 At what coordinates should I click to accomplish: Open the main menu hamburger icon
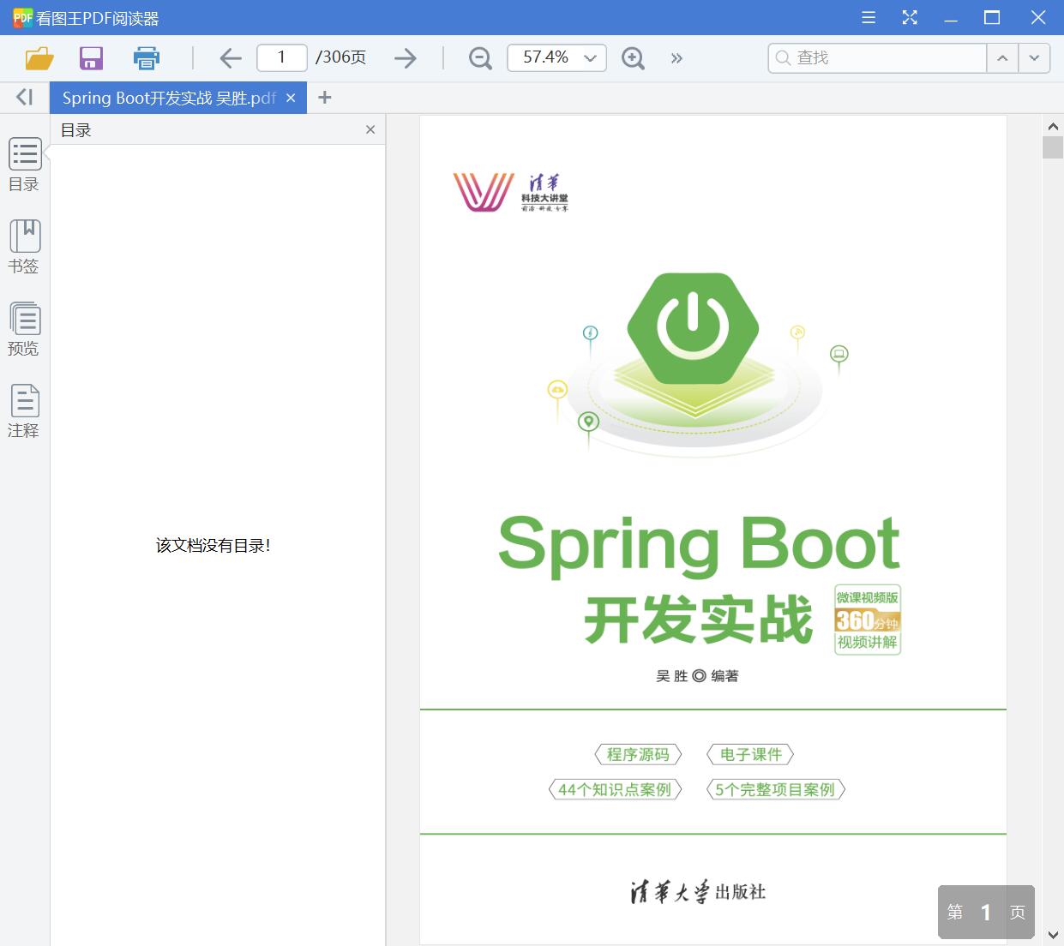tap(869, 17)
